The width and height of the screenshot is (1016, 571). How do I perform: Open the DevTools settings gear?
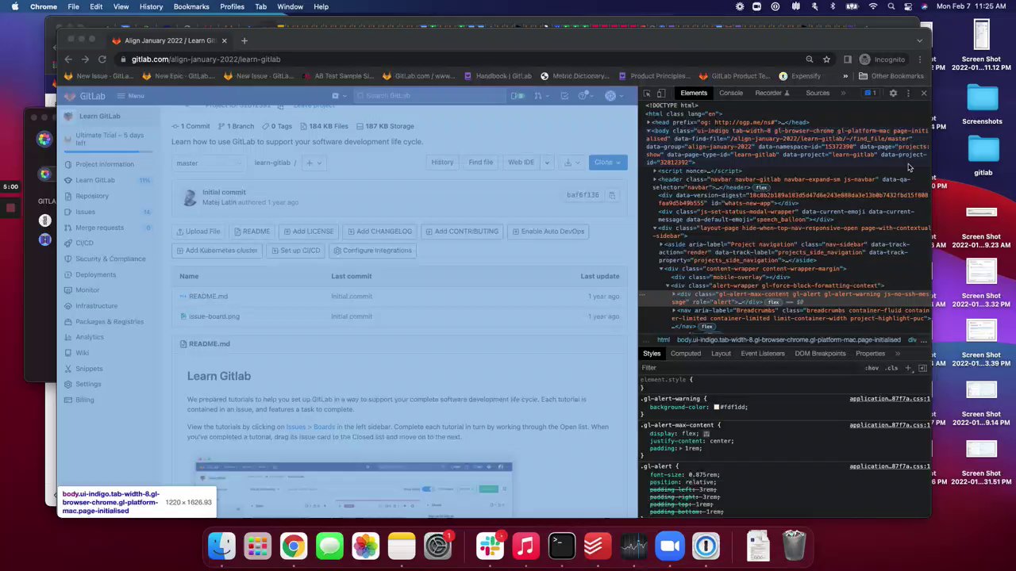(x=893, y=94)
